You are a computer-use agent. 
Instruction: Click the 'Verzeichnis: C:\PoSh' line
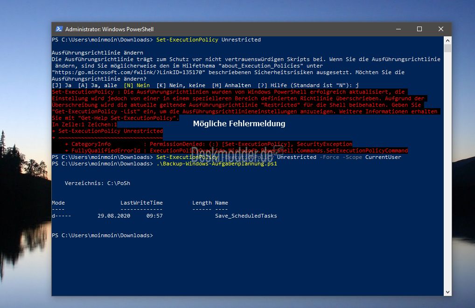[x=97, y=183]
